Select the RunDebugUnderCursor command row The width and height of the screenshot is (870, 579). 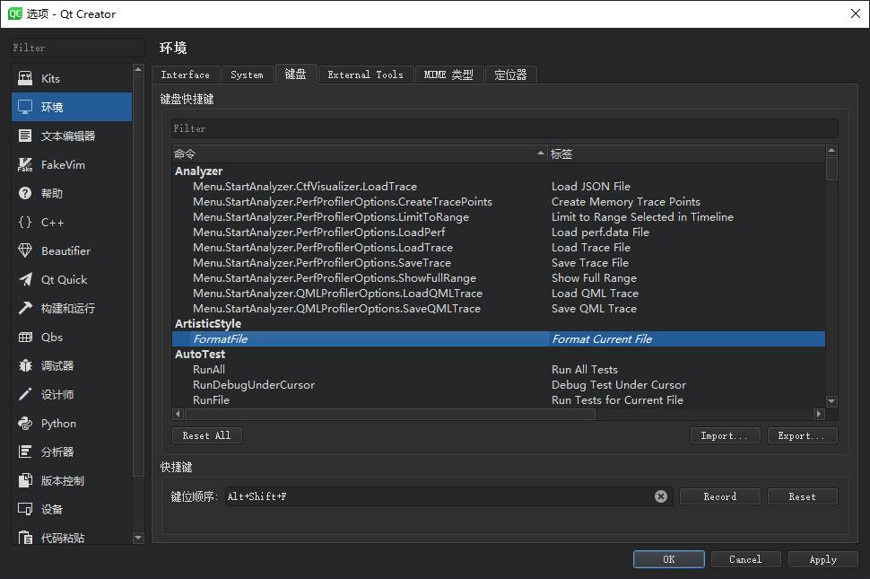pyautogui.click(x=499, y=385)
